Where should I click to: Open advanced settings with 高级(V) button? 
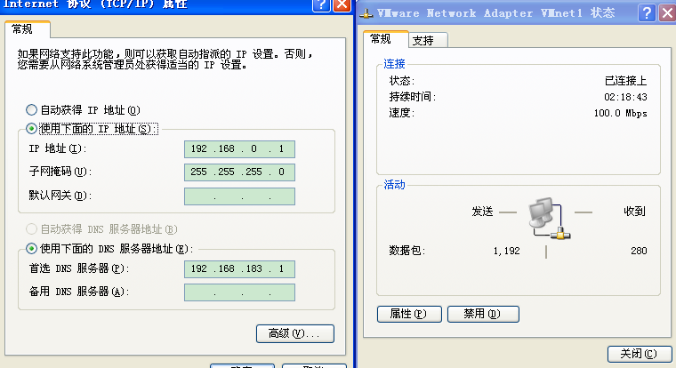295,333
